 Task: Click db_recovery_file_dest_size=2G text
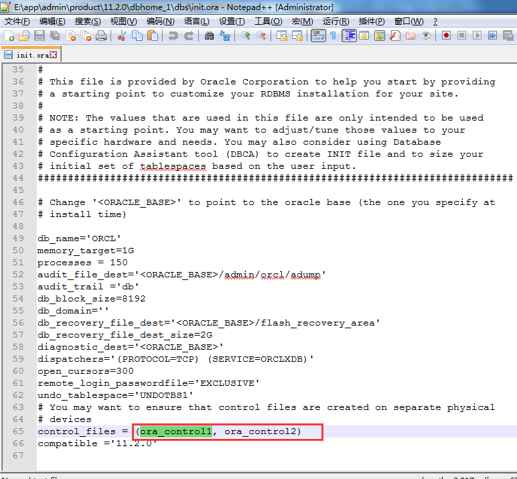[x=125, y=335]
